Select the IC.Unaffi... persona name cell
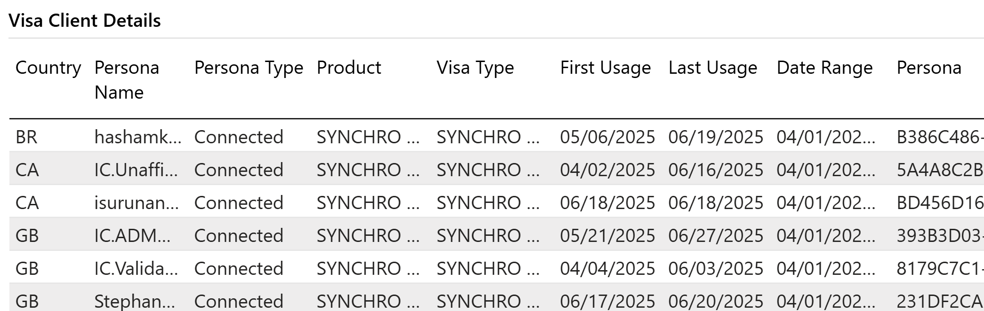The height and width of the screenshot is (311, 984). click(136, 170)
